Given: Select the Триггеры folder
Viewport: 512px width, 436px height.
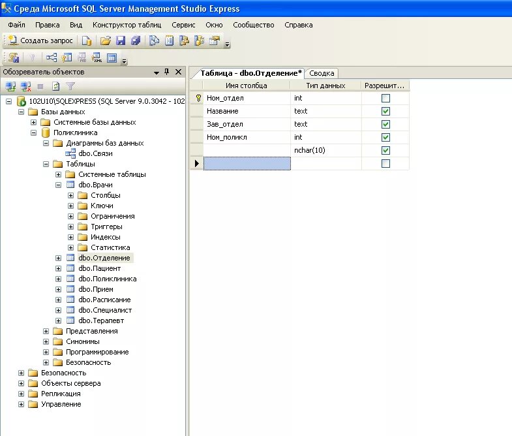Looking at the screenshot, I should (x=106, y=226).
